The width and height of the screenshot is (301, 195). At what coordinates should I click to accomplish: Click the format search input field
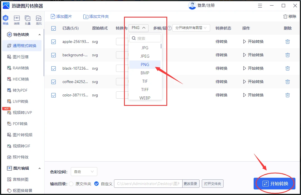point(145,38)
